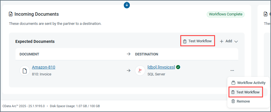Click the DESTINATION column header
Image resolution: width=271 pixels, height=112 pixels.
click(147, 54)
